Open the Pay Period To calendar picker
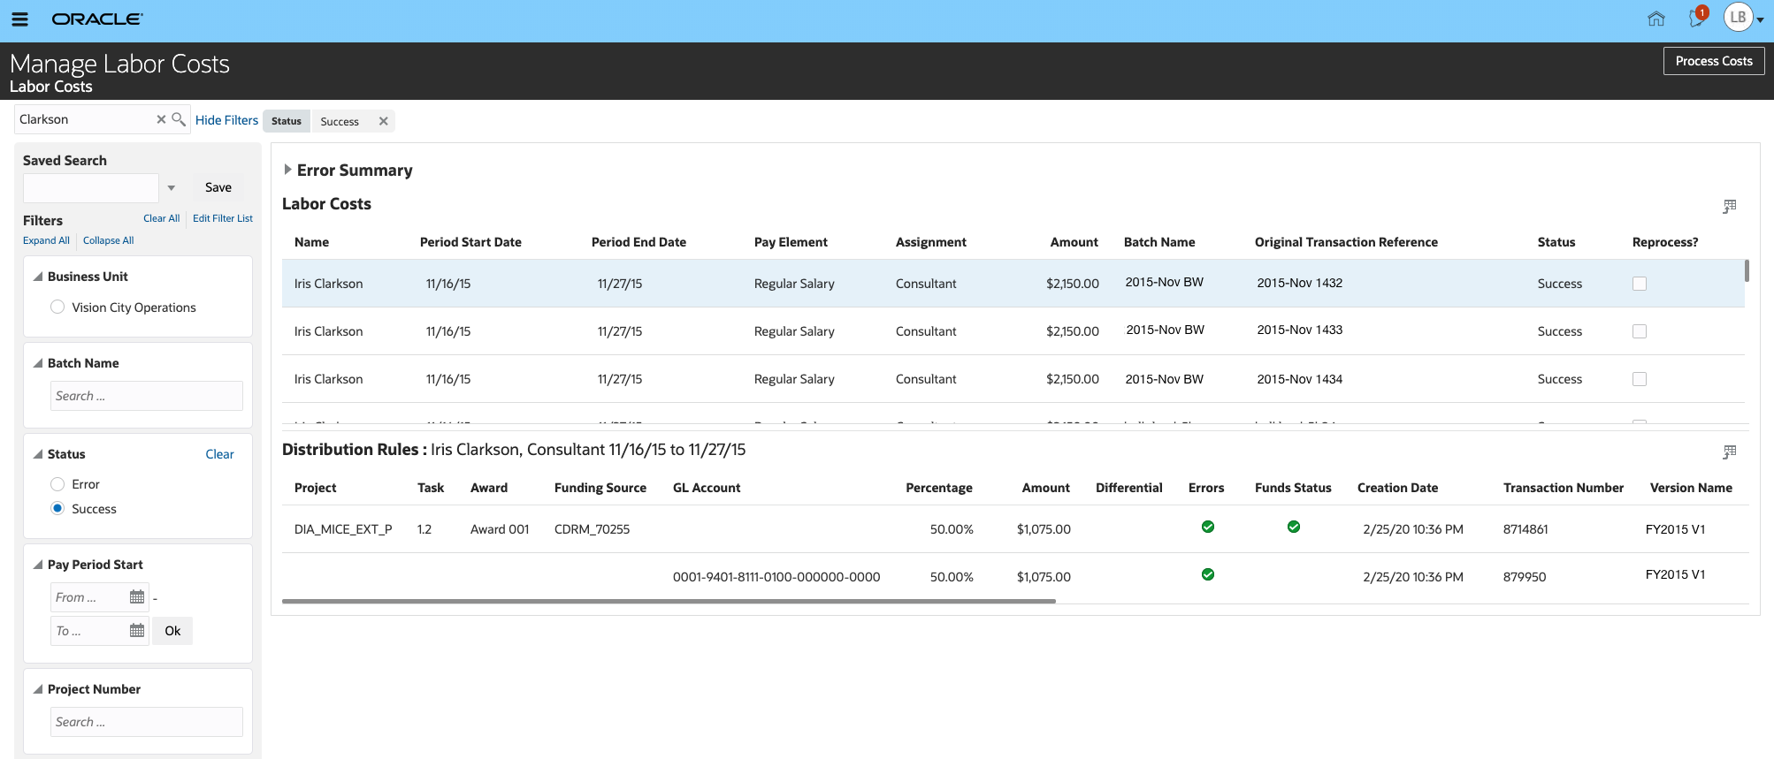Image resolution: width=1774 pixels, height=759 pixels. click(137, 631)
